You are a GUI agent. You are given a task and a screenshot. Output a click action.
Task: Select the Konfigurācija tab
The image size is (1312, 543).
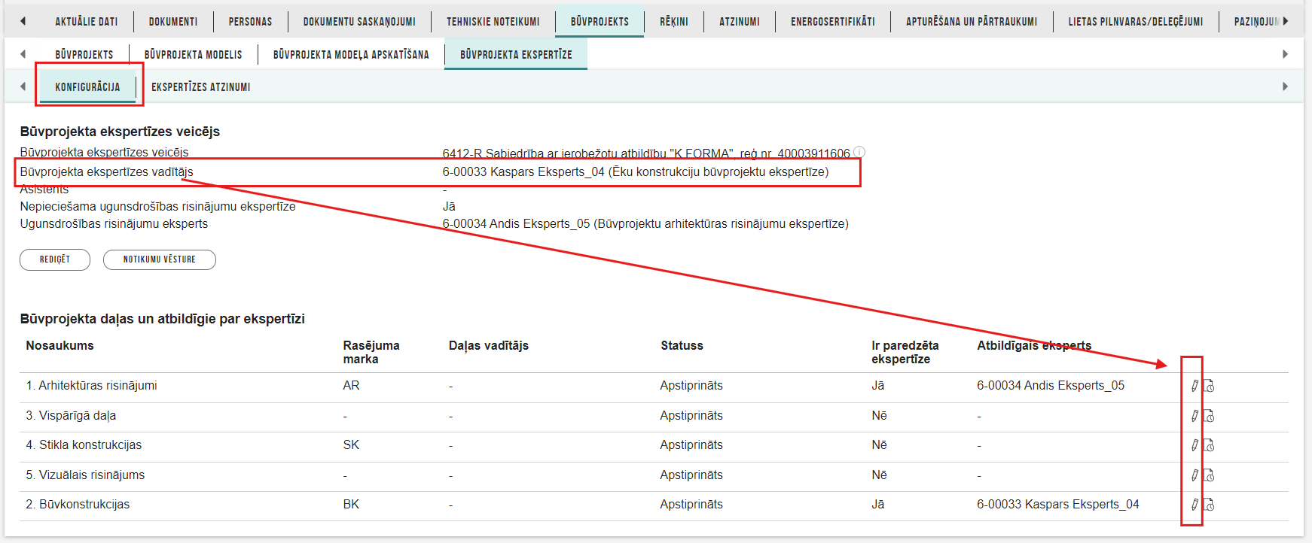pos(87,87)
